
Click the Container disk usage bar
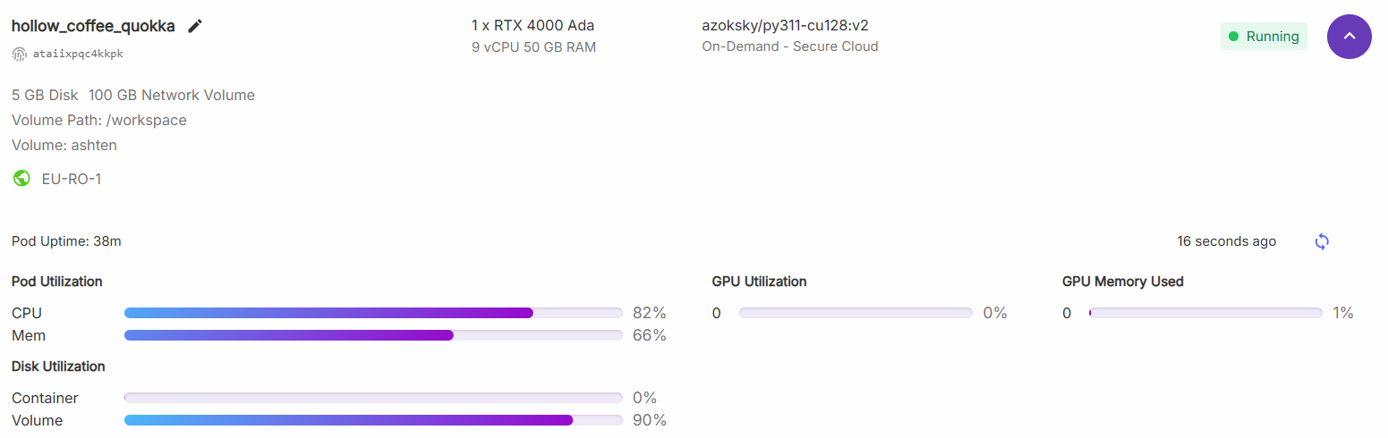tap(373, 398)
